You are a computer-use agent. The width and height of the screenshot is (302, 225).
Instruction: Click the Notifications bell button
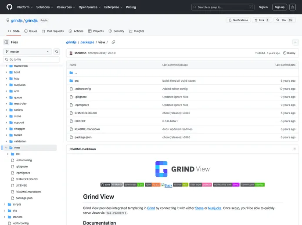pyautogui.click(x=238, y=20)
